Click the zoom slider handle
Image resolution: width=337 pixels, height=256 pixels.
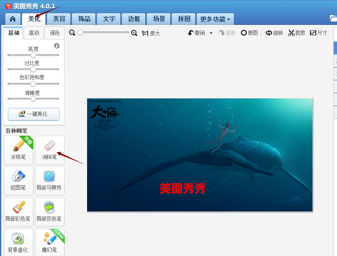coord(80,33)
